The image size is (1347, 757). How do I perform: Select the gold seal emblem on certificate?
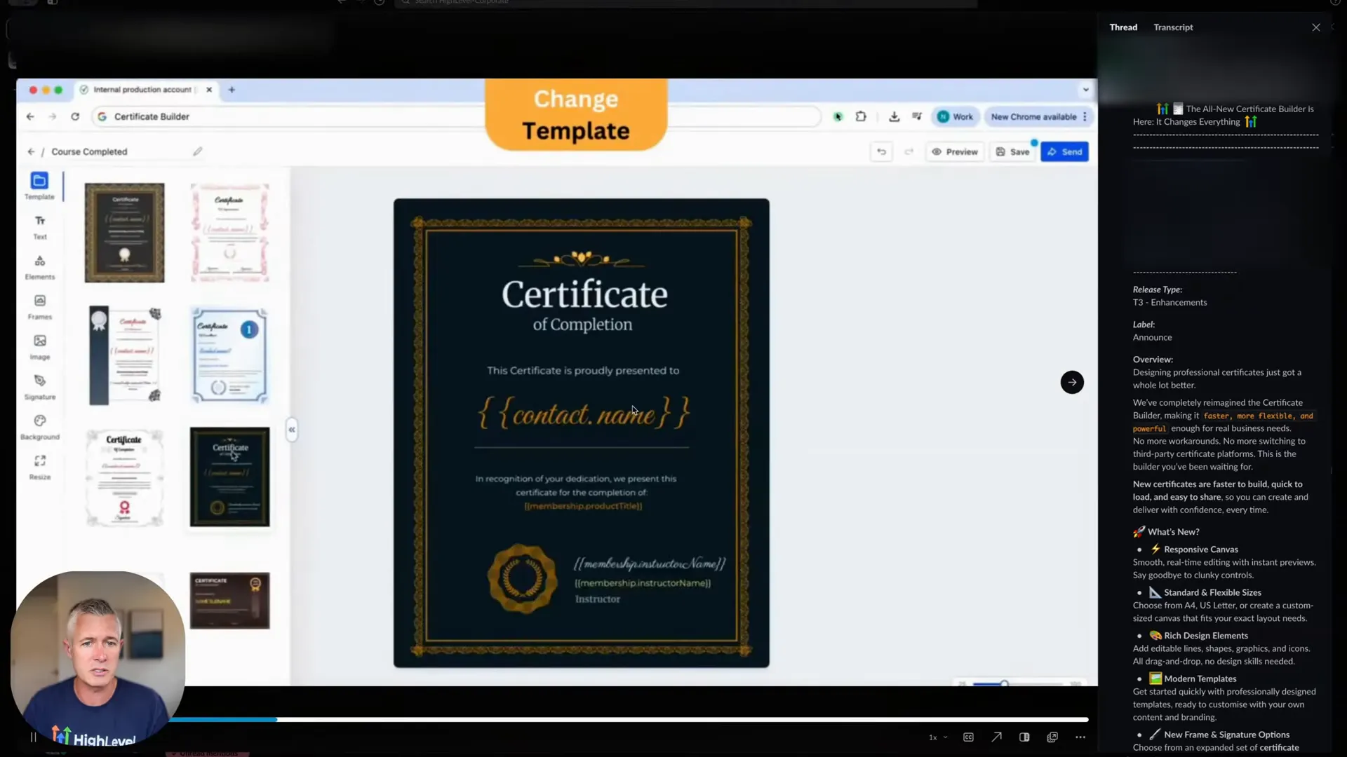tap(522, 579)
